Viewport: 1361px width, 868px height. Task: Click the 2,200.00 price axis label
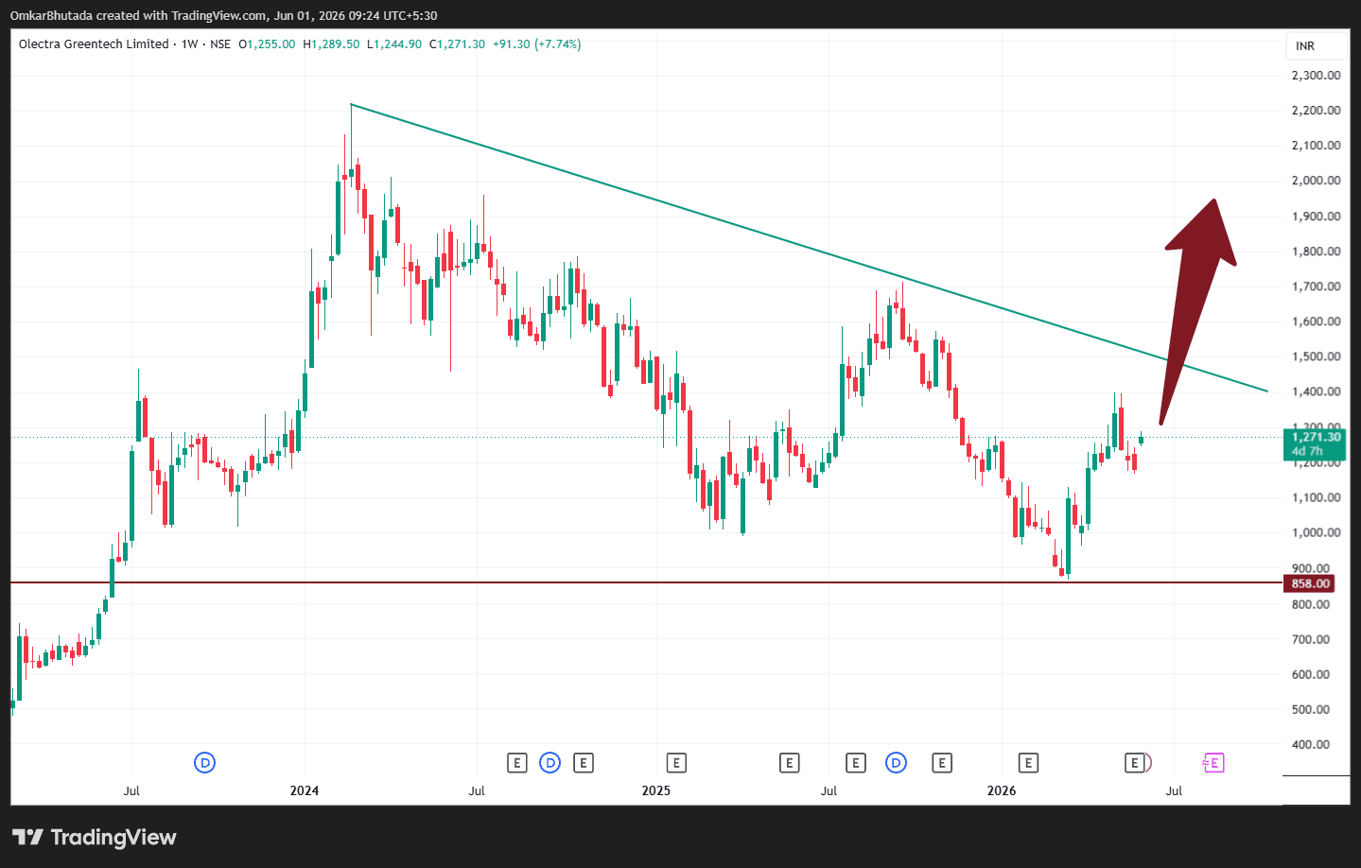(1316, 111)
